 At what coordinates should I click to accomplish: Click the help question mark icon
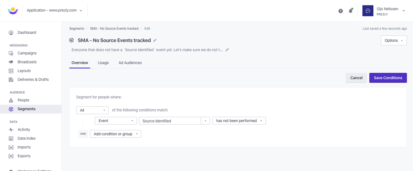341,11
